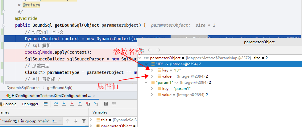Image resolution: width=302 pixels, height=127 pixels.
Task: Click the Step Into arrow icon
Action: tap(64, 104)
